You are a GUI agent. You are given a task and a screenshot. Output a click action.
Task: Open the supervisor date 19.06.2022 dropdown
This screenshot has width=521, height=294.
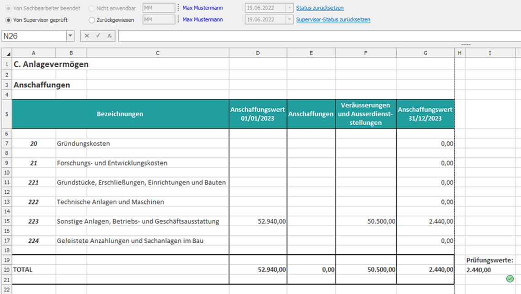click(288, 20)
